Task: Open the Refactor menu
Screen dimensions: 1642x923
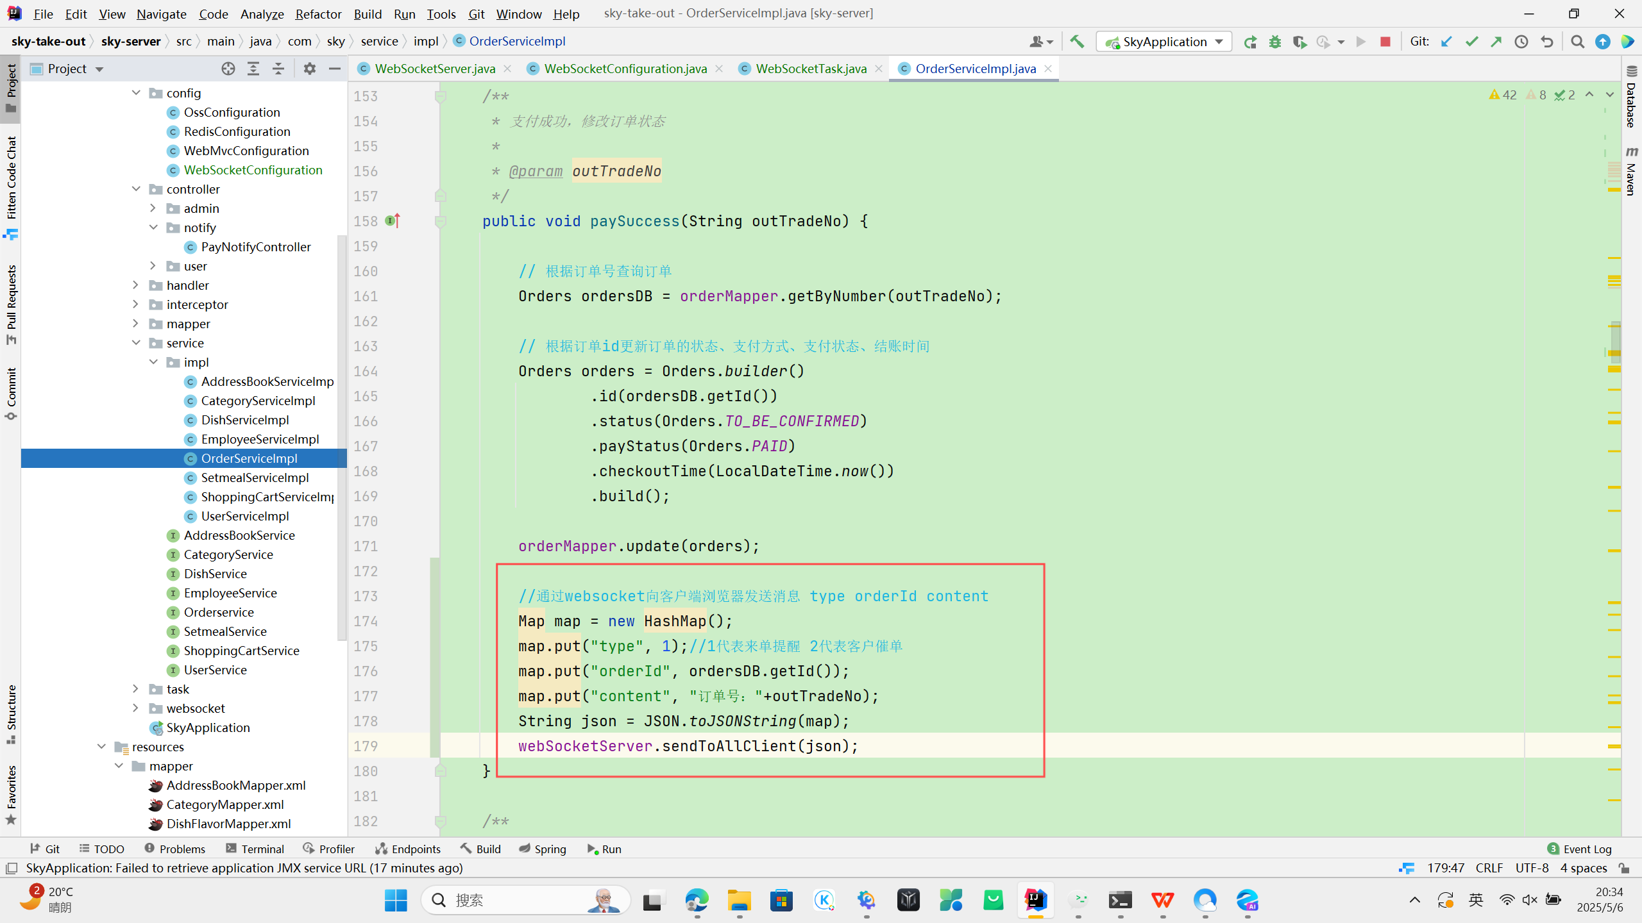Action: [318, 13]
